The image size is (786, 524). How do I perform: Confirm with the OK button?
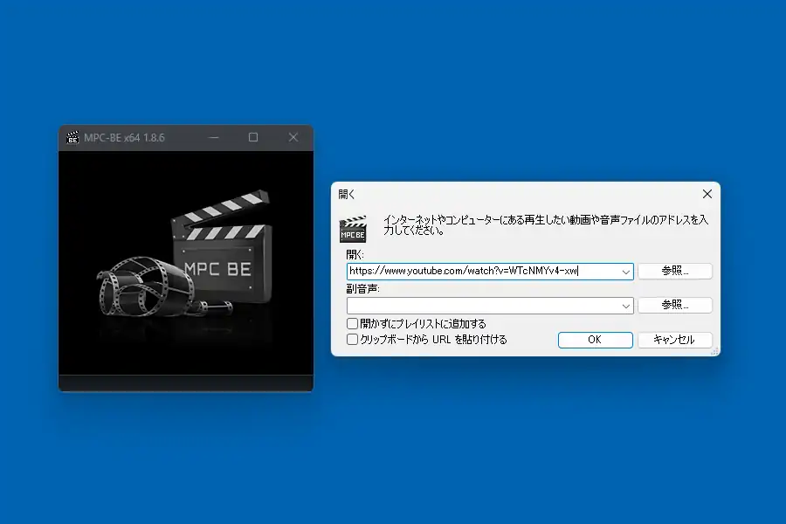595,340
